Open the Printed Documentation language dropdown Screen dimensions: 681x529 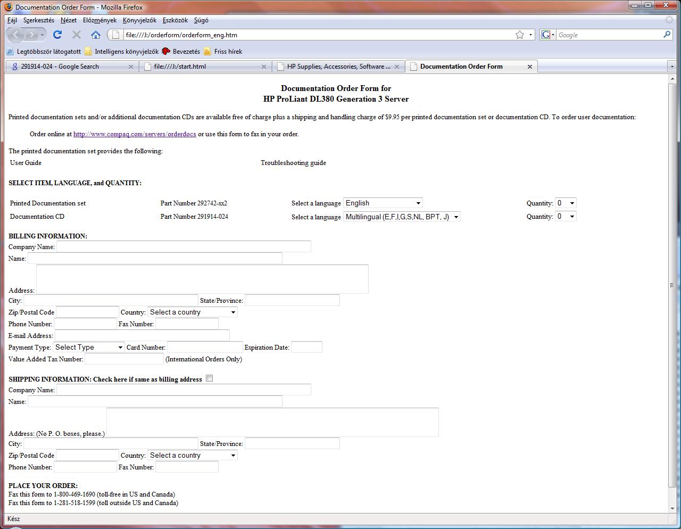383,203
